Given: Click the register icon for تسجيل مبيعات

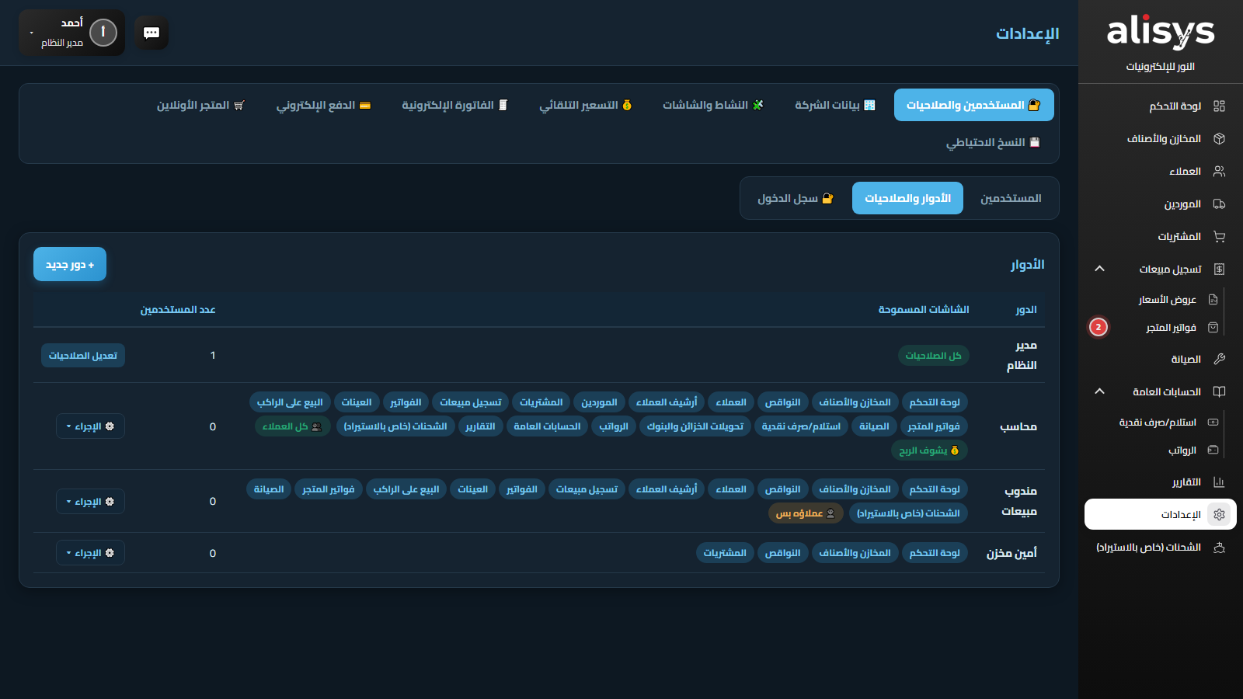Looking at the screenshot, I should 1219,269.
